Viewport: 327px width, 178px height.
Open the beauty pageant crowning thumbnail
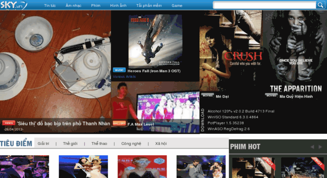pos(83,167)
